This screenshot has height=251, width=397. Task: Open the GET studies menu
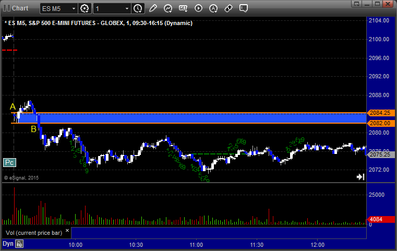(183, 8)
